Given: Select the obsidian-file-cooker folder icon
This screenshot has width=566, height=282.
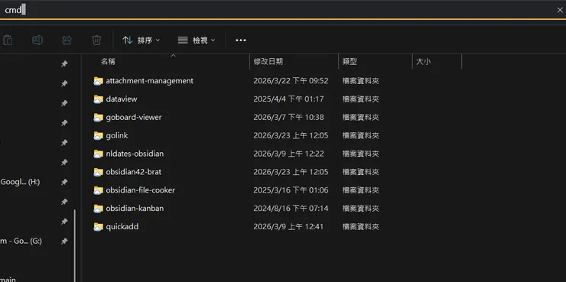Looking at the screenshot, I should pos(98,190).
